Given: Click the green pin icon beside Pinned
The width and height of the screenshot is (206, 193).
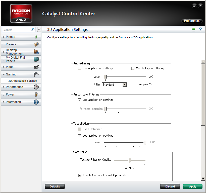Looking at the screenshot, I should point(36,37).
